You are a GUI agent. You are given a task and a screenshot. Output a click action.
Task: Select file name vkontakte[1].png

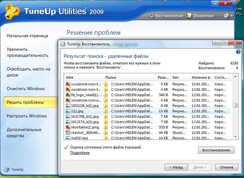coord(85,127)
